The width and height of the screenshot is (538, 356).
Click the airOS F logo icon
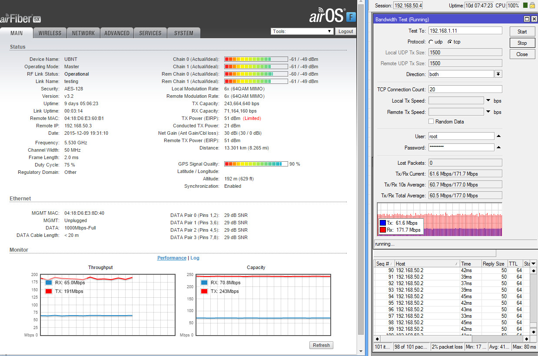(351, 17)
